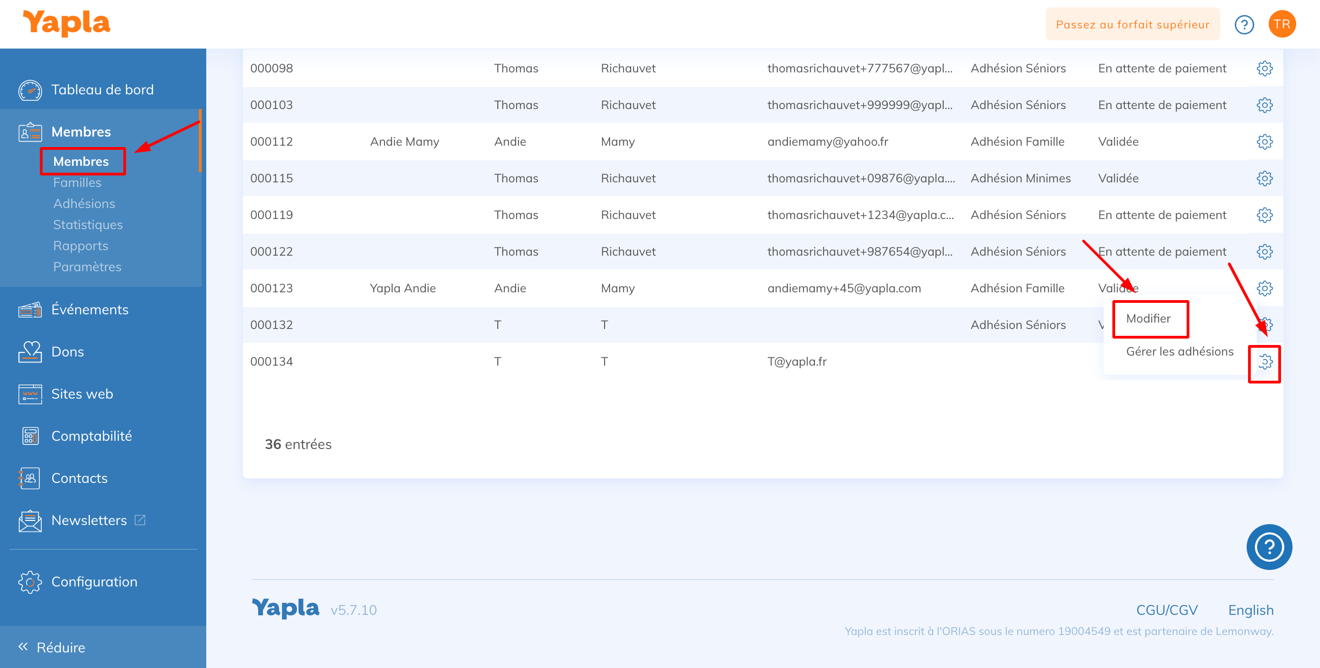Open the help question mark in header
This screenshot has height=668, width=1320.
pos(1243,24)
